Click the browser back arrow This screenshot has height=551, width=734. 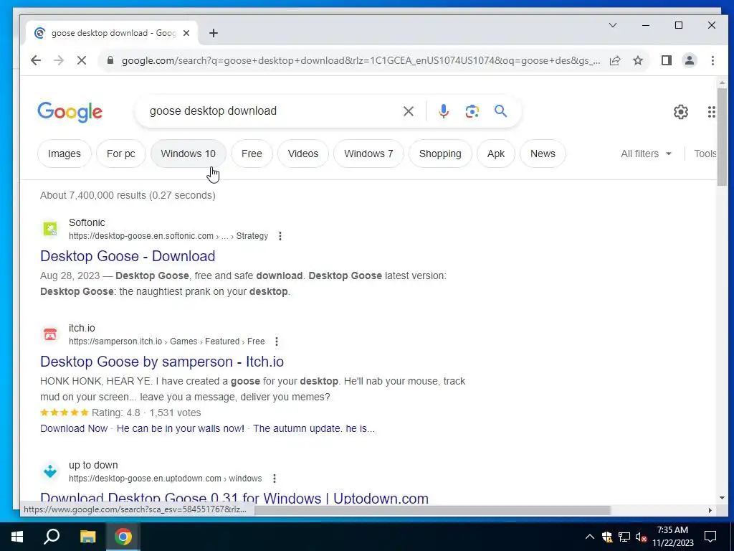(x=36, y=60)
